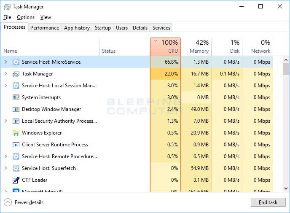Expand the Task Manager process row
This screenshot has height=213, width=290.
pyautogui.click(x=6, y=74)
